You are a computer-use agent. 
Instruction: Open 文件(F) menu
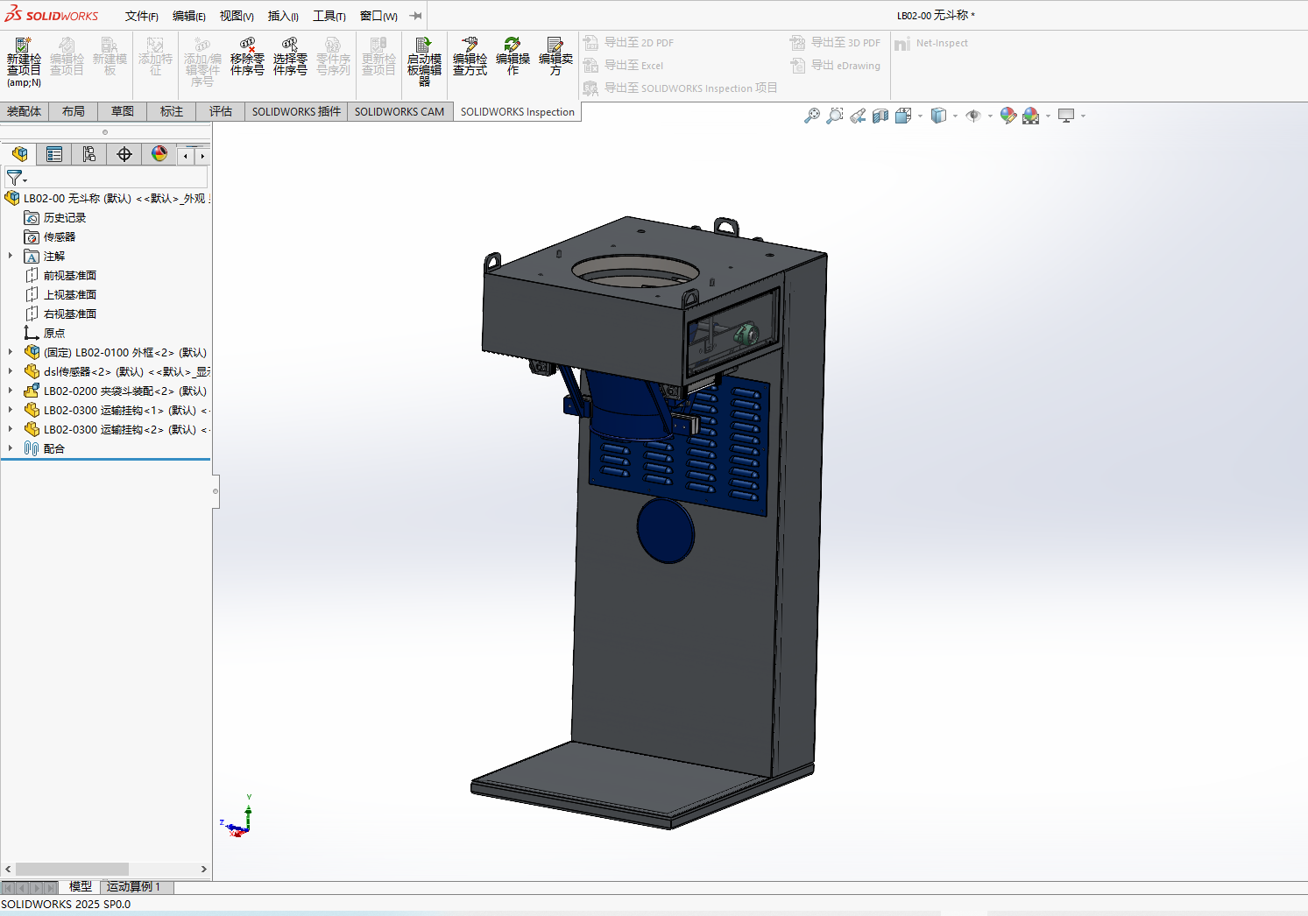point(142,16)
